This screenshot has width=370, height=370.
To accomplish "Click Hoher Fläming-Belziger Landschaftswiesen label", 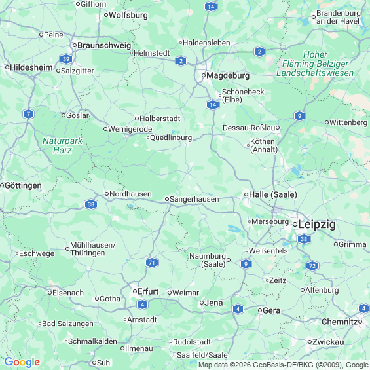I will [315, 64].
